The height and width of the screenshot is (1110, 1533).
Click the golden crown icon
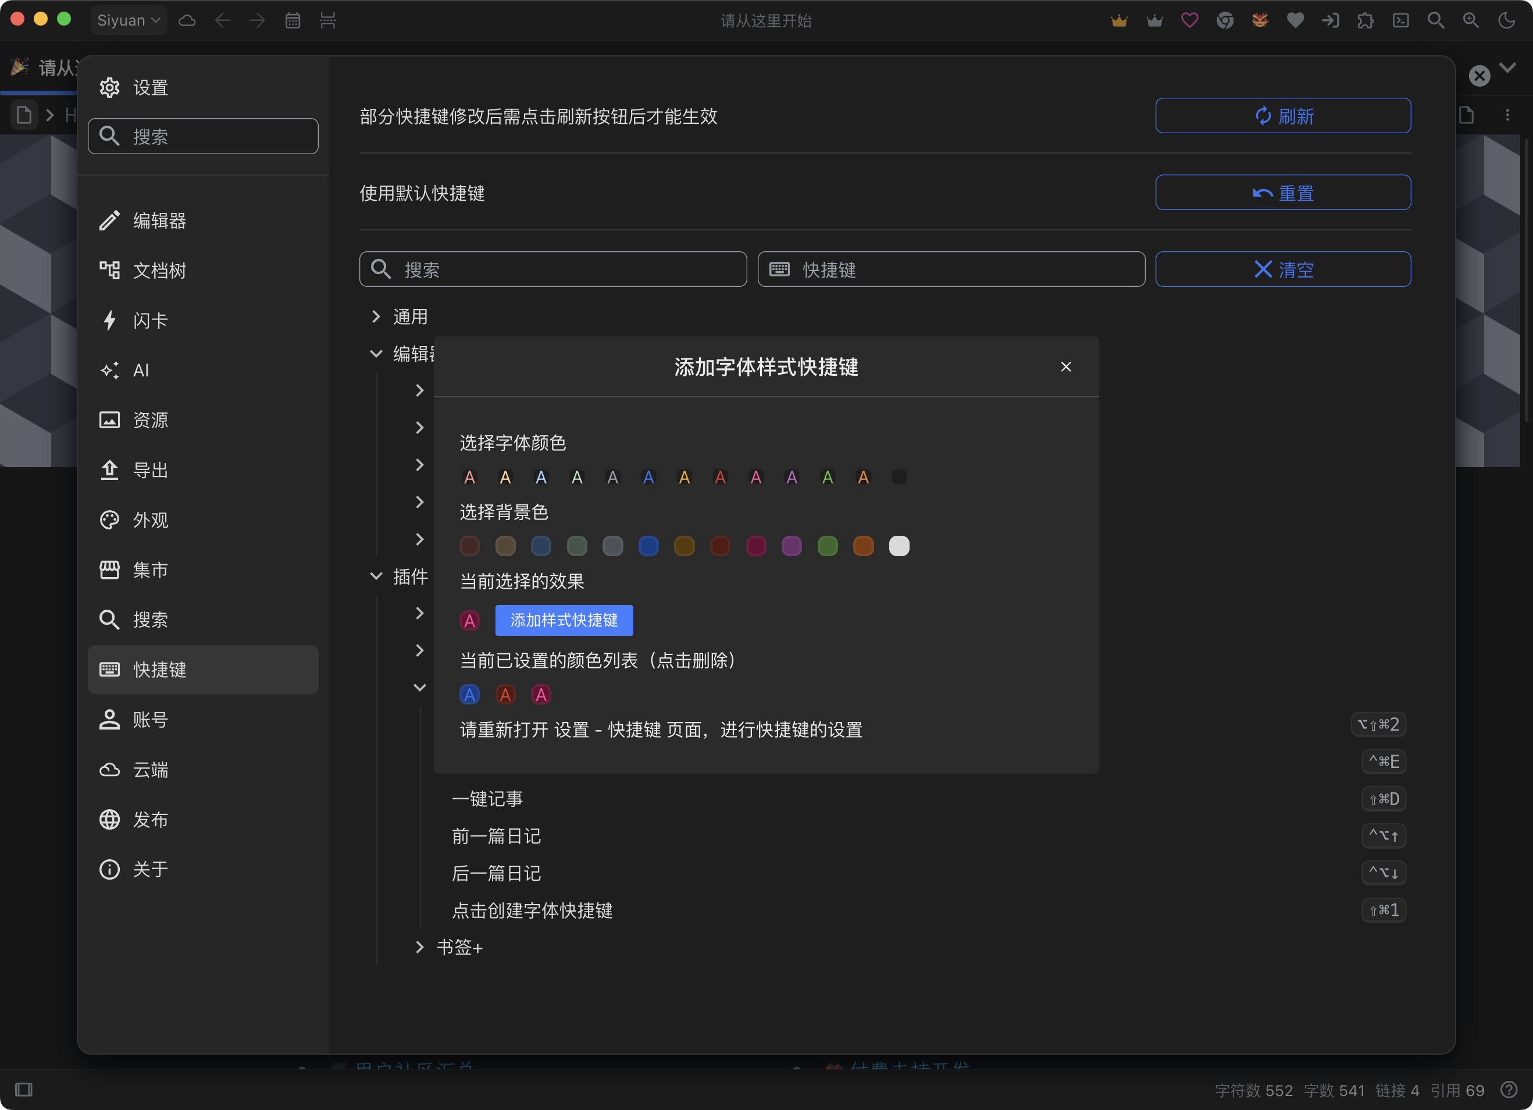(1120, 20)
